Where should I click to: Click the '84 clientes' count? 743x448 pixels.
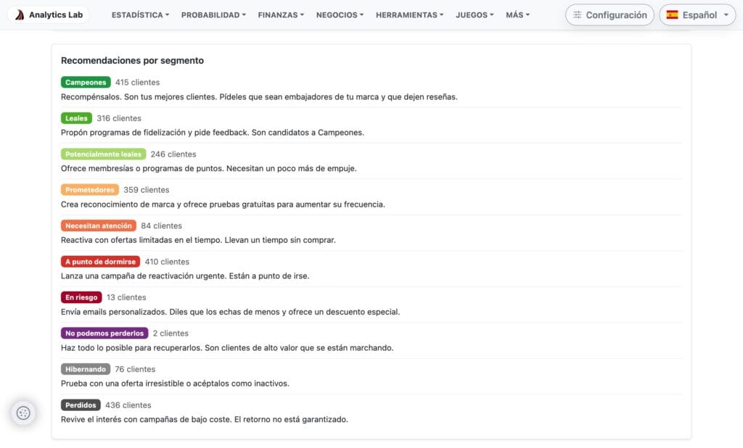click(x=162, y=226)
